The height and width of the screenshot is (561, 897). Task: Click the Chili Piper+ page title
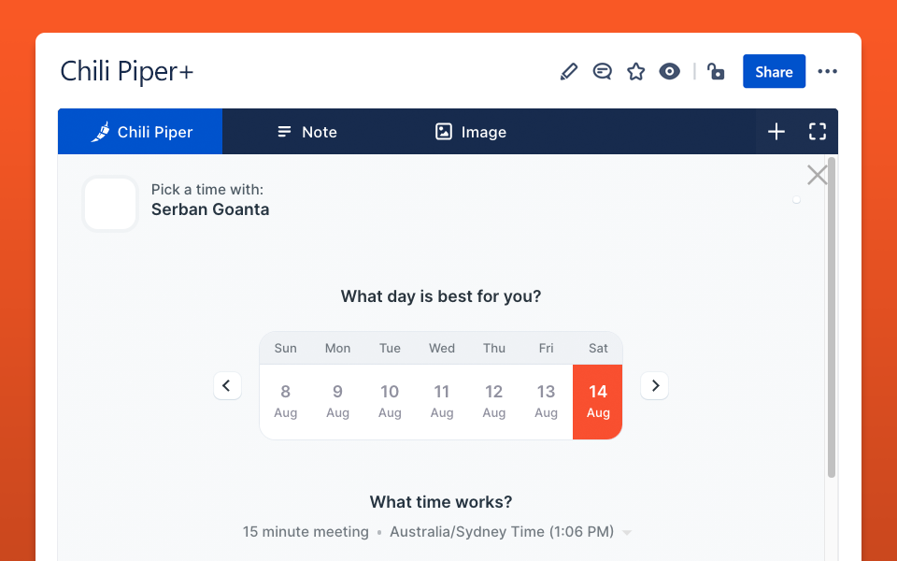(127, 72)
